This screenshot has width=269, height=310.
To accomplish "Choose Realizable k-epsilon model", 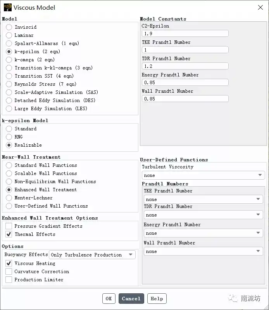I will pyautogui.click(x=9, y=145).
